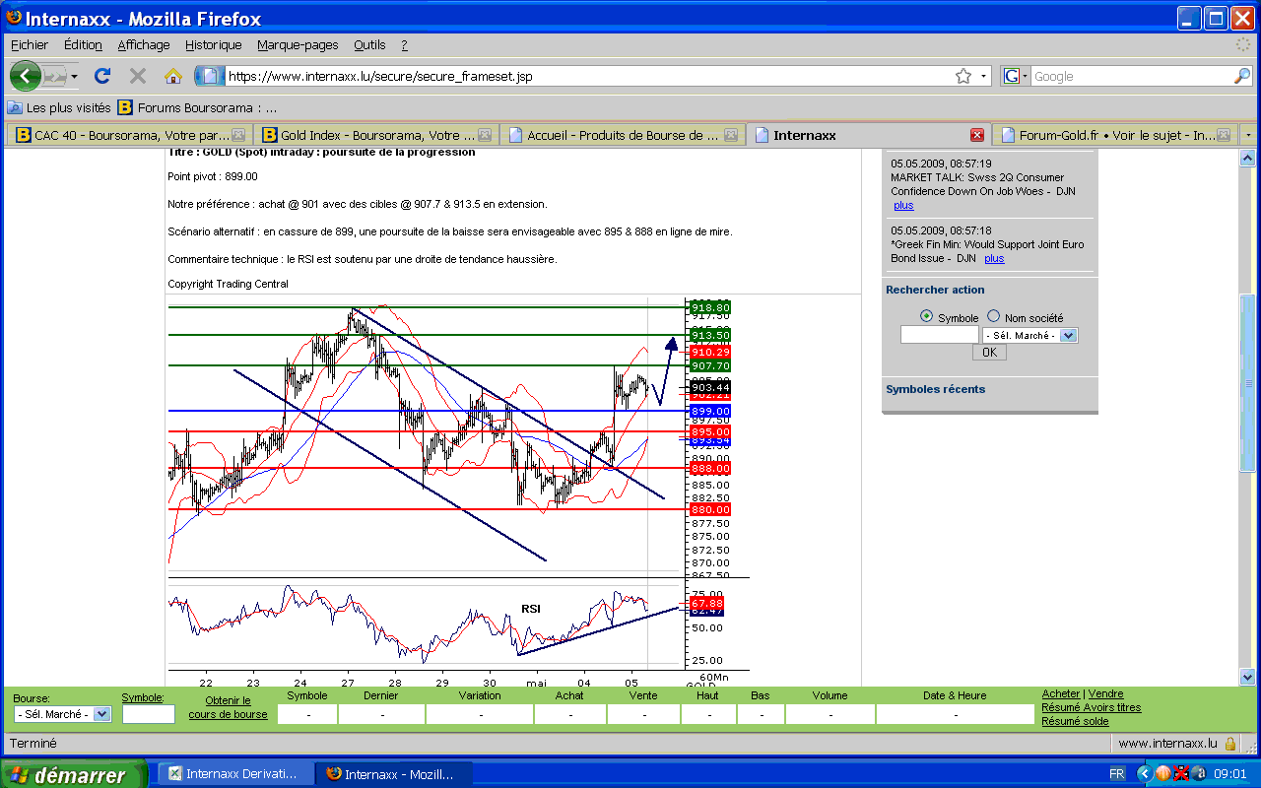
Task: Click the Acheter link
Action: pos(1061,693)
